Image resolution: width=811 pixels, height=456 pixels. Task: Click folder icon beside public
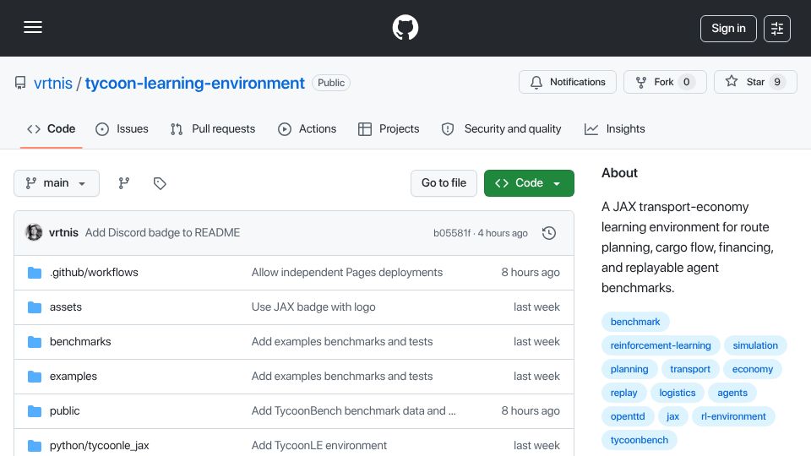coord(35,411)
